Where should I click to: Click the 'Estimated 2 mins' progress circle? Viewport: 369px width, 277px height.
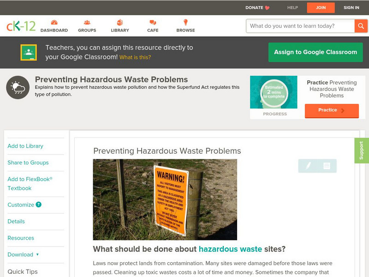[x=274, y=92]
